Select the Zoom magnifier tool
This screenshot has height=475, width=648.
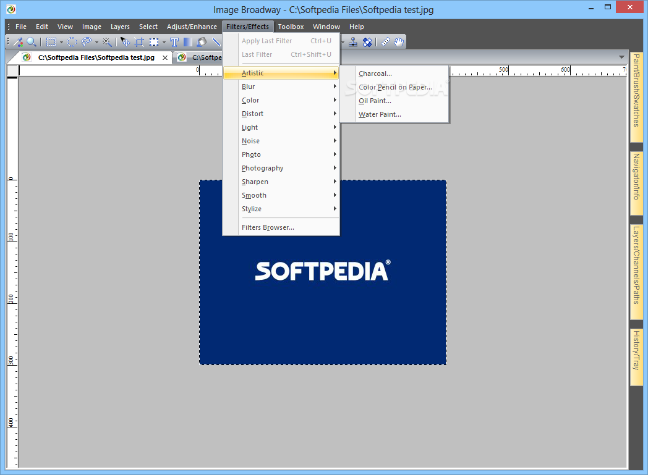pyautogui.click(x=32, y=41)
